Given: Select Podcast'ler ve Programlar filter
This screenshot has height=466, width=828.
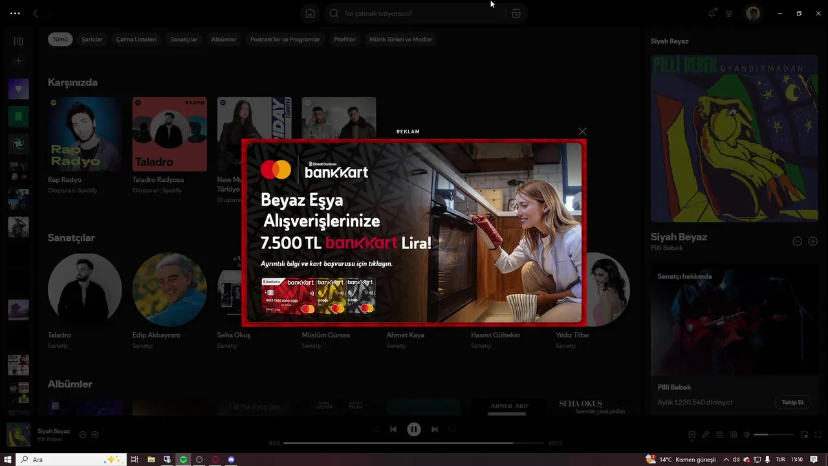Looking at the screenshot, I should [285, 39].
